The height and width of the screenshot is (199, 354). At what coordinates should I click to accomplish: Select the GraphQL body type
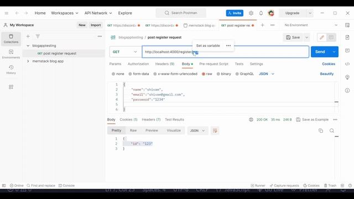pyautogui.click(x=244, y=74)
